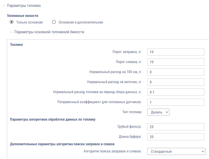Click the Стандартный dropdown arrow
209x159 pixels.
tap(203, 151)
